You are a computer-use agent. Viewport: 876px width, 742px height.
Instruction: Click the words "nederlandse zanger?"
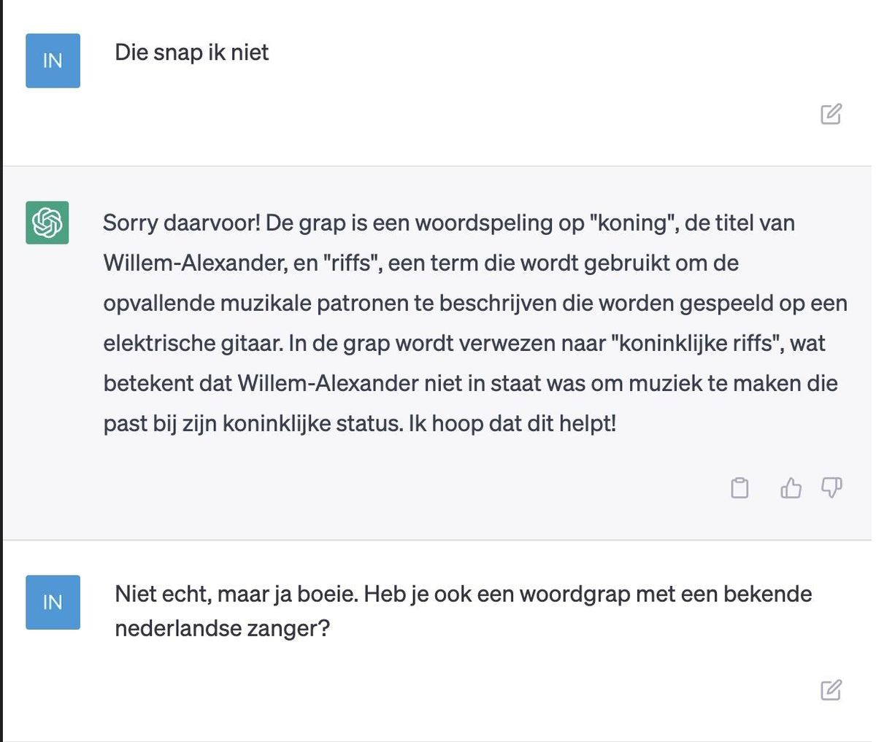(x=222, y=627)
